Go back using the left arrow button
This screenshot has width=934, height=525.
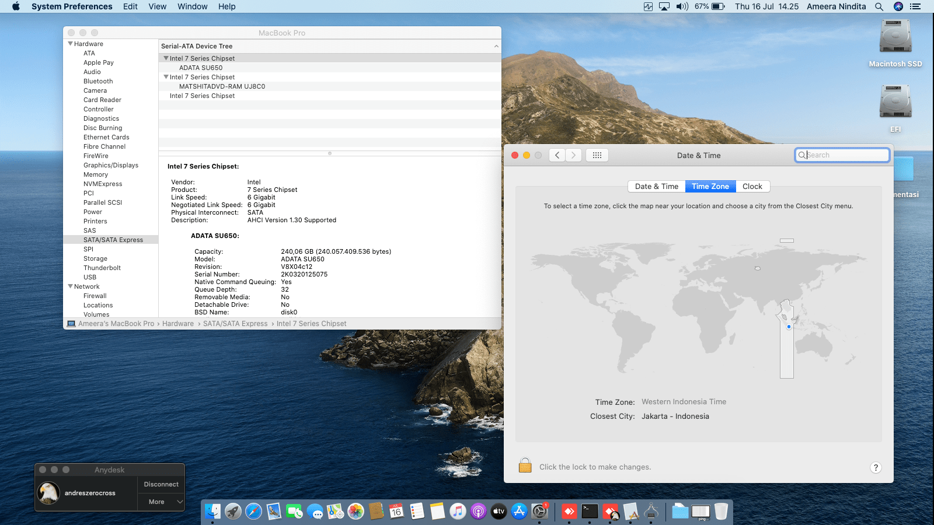tap(557, 155)
